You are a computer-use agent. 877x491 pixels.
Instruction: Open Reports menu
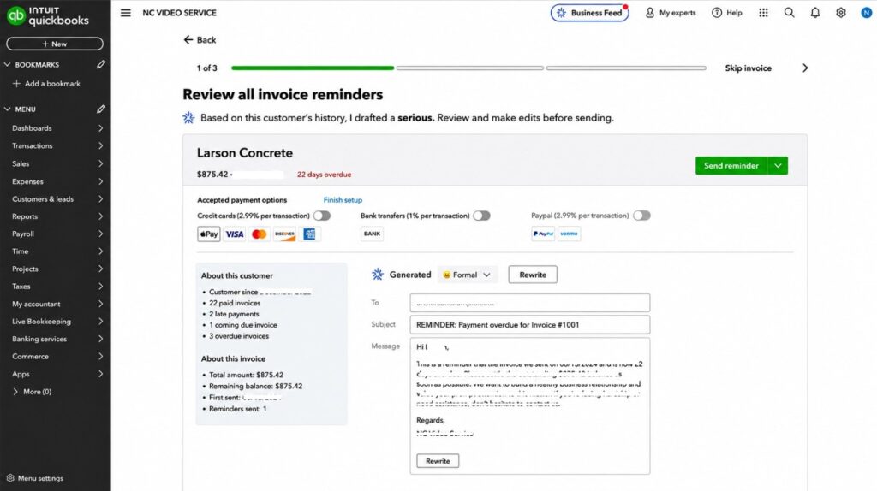click(56, 216)
